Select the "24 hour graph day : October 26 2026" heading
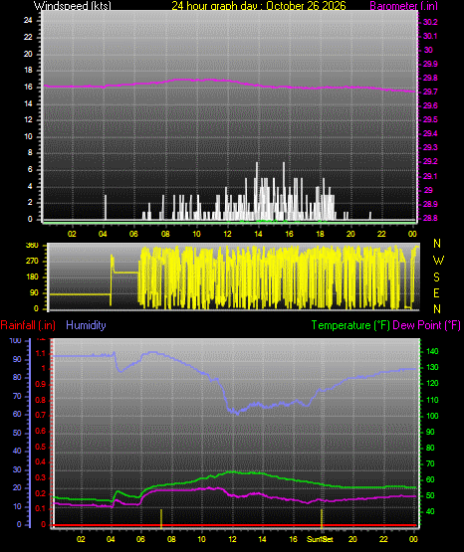This screenshot has width=464, height=552. 259,6
